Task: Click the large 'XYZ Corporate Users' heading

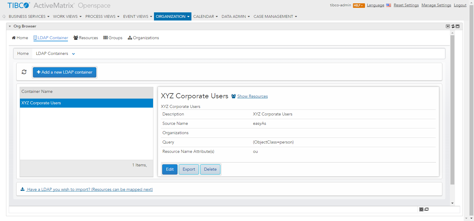Action: pos(194,96)
